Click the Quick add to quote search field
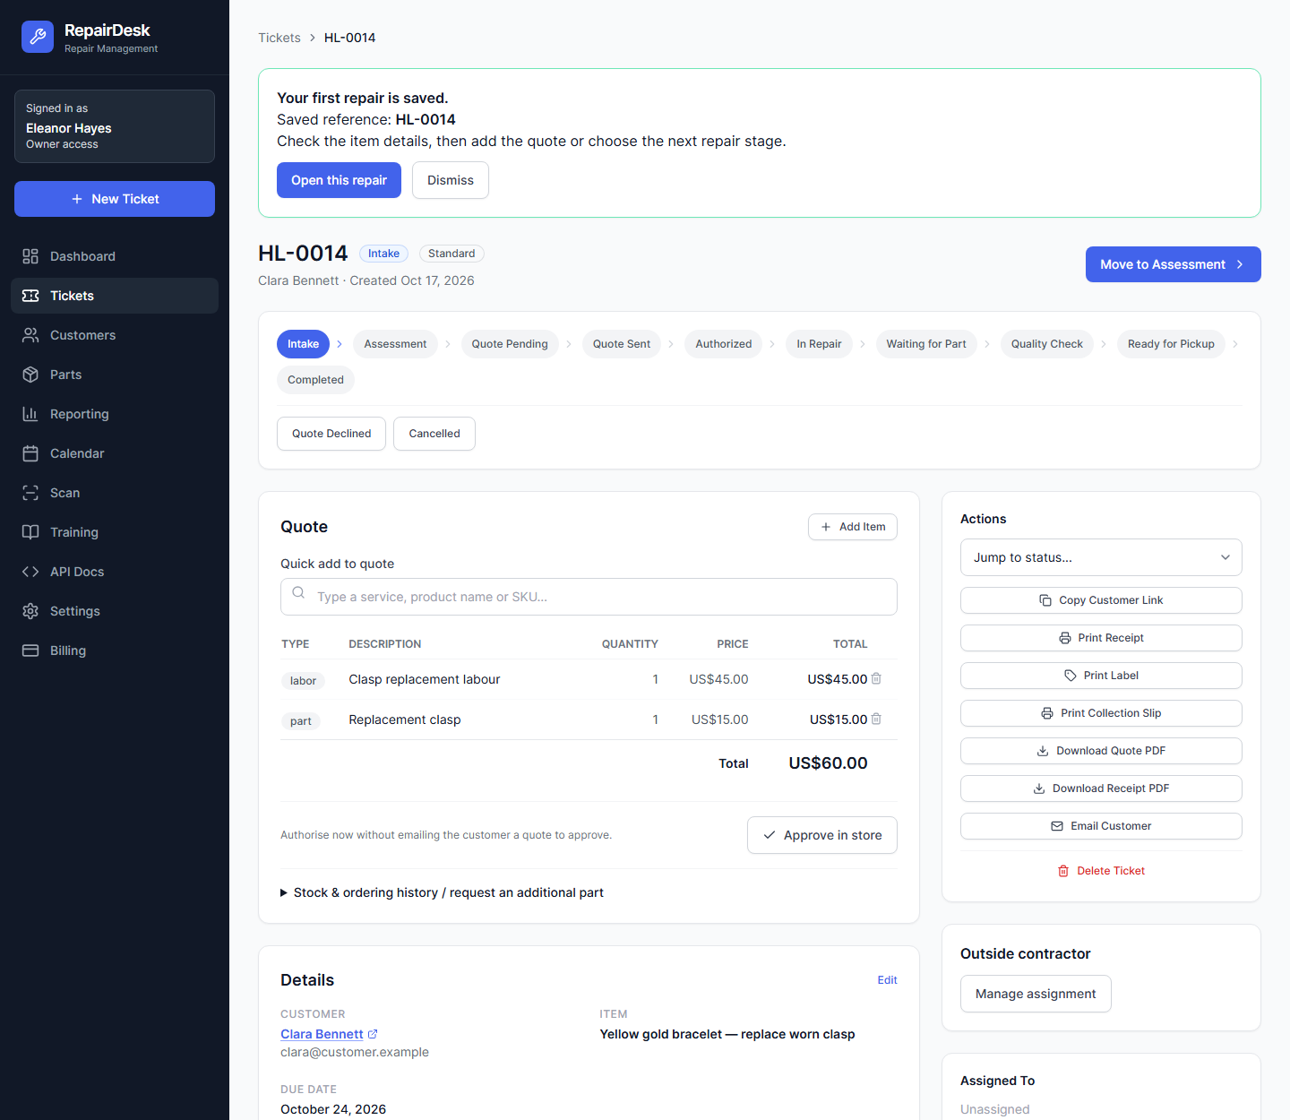 point(589,597)
